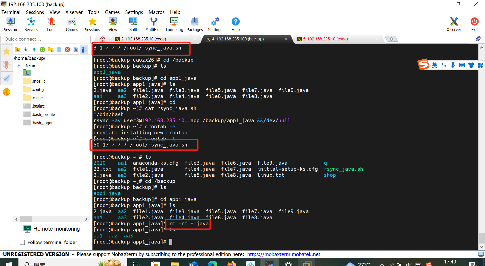485x266 pixels.
Task: Open the View menu
Action: coord(55,12)
